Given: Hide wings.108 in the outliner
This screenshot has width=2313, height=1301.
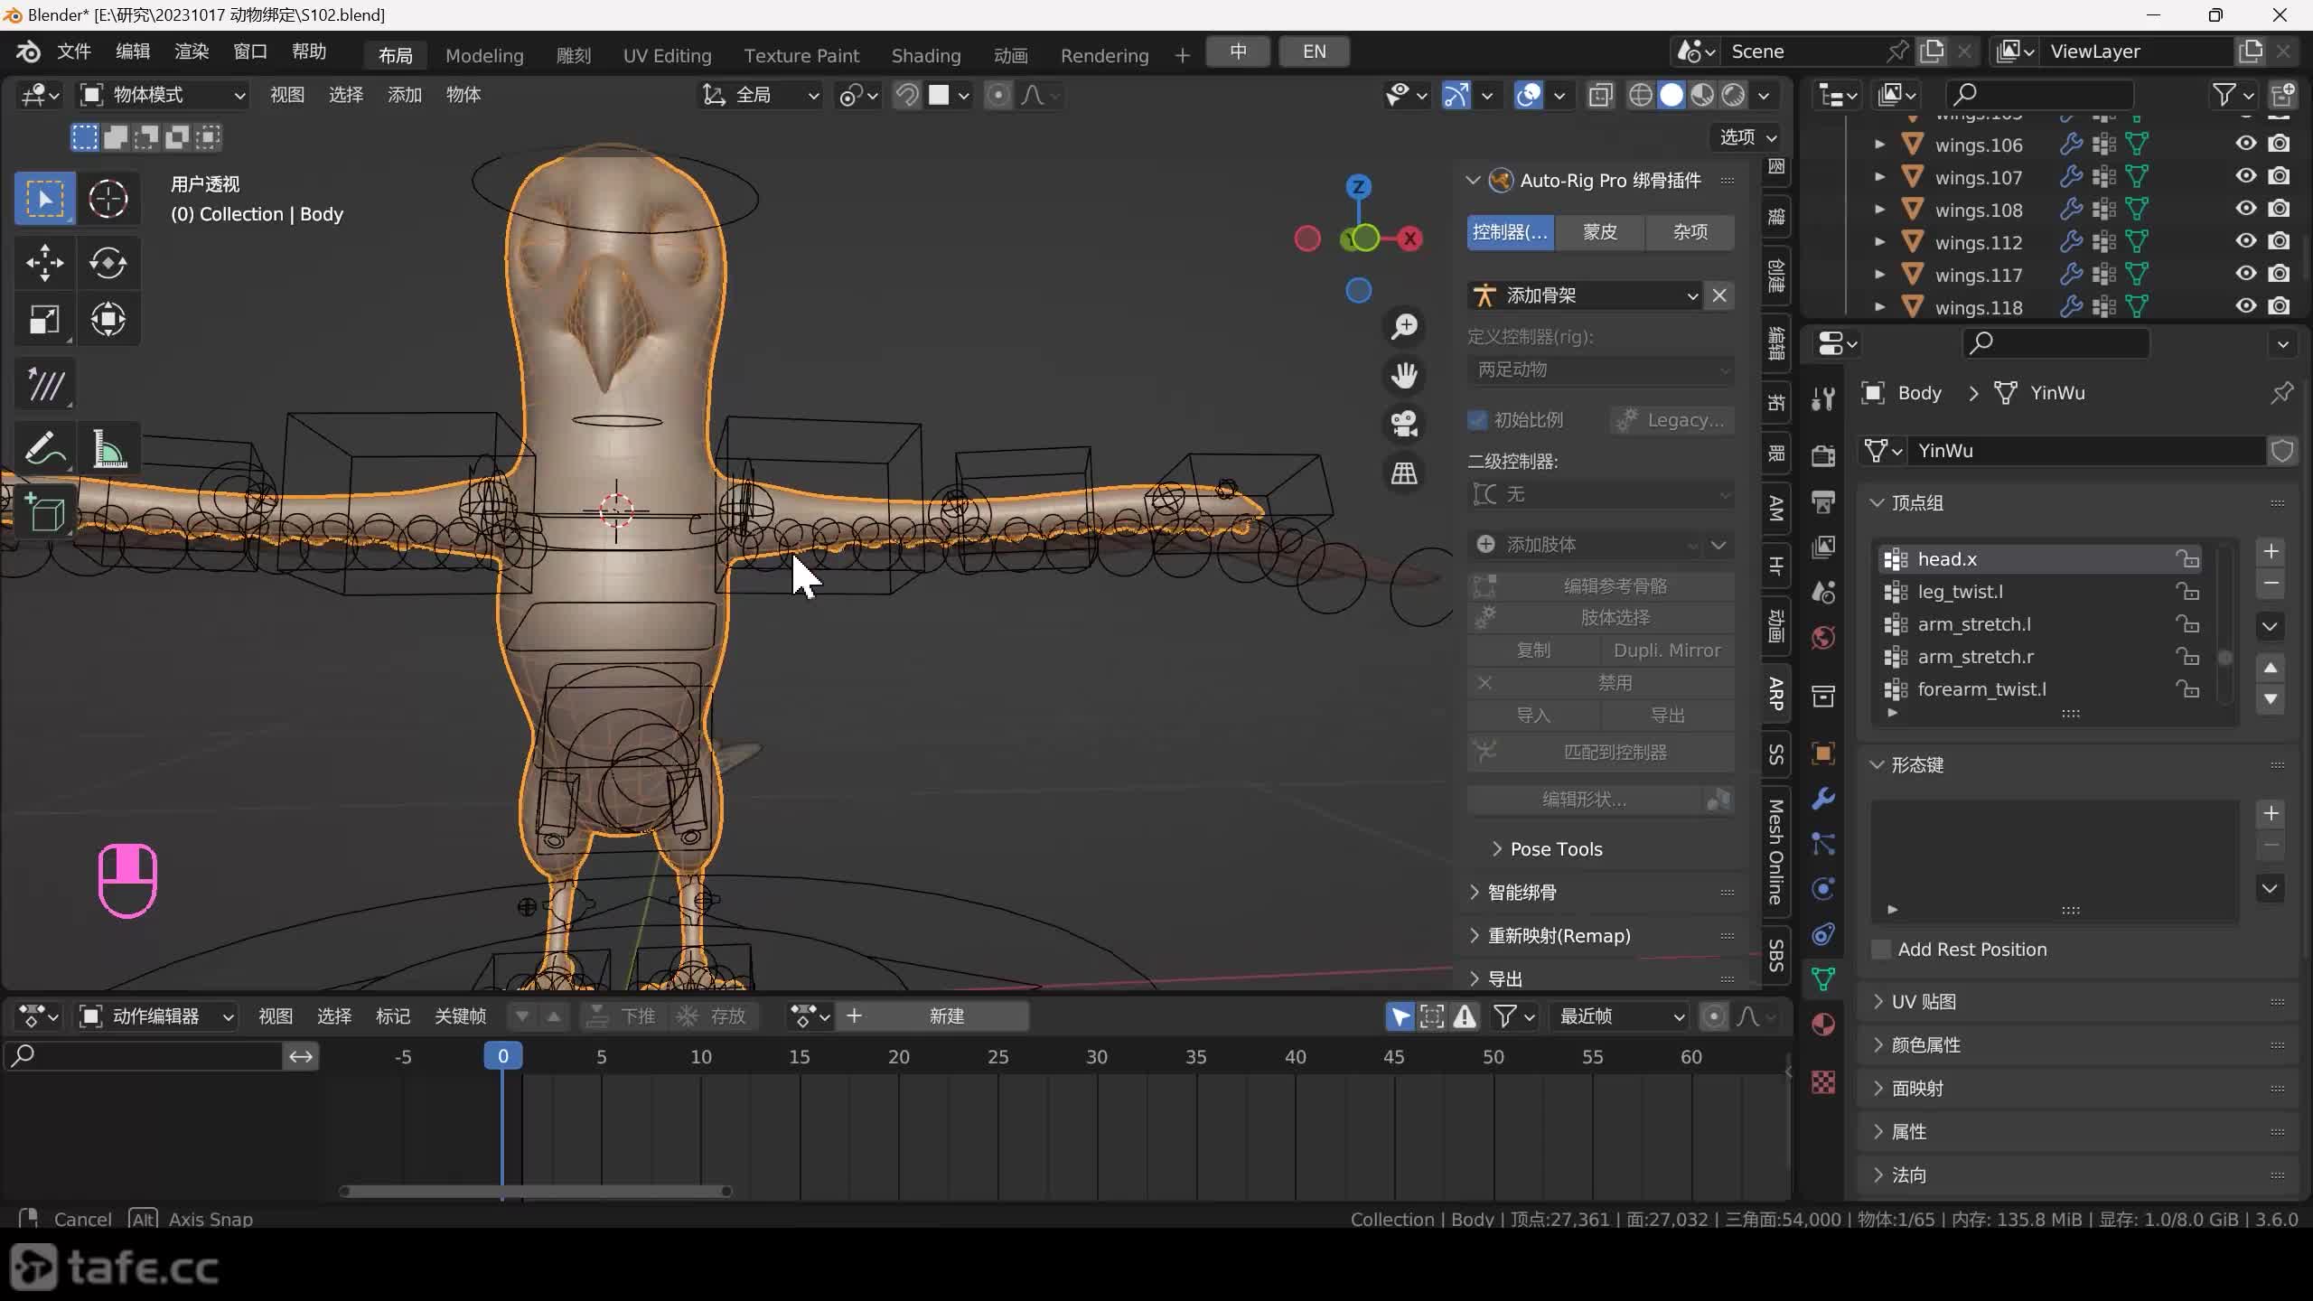Looking at the screenshot, I should point(2246,209).
